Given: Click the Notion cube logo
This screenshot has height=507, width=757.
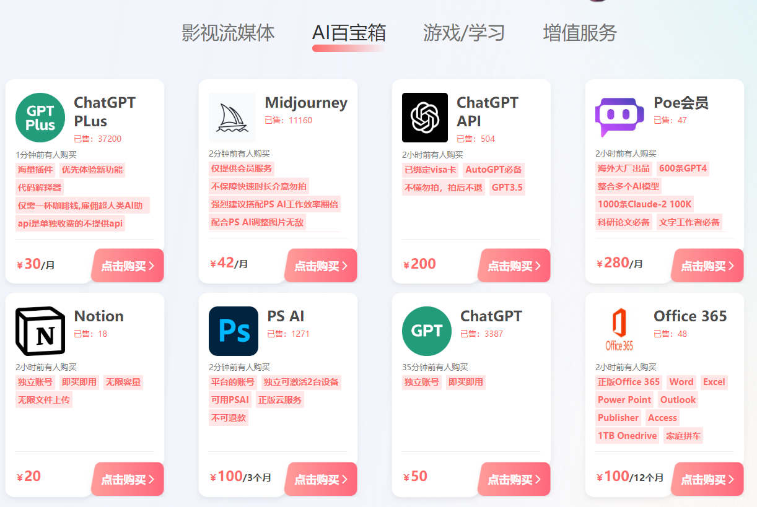Looking at the screenshot, I should point(40,331).
